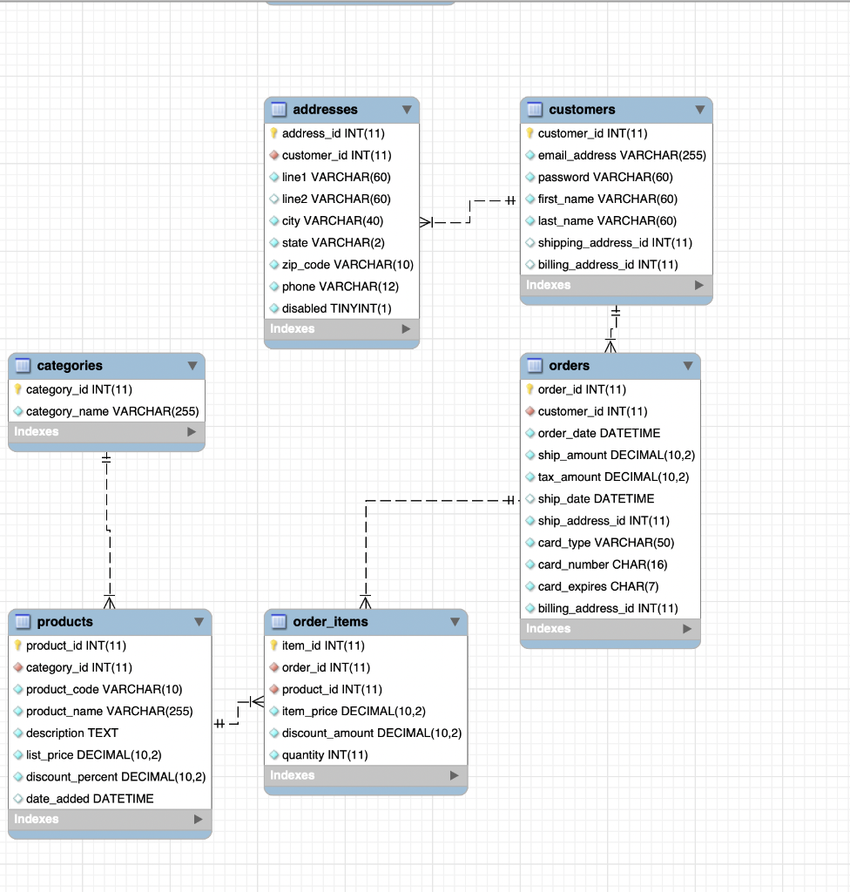Collapse the orders table with its header arrow

click(x=686, y=366)
